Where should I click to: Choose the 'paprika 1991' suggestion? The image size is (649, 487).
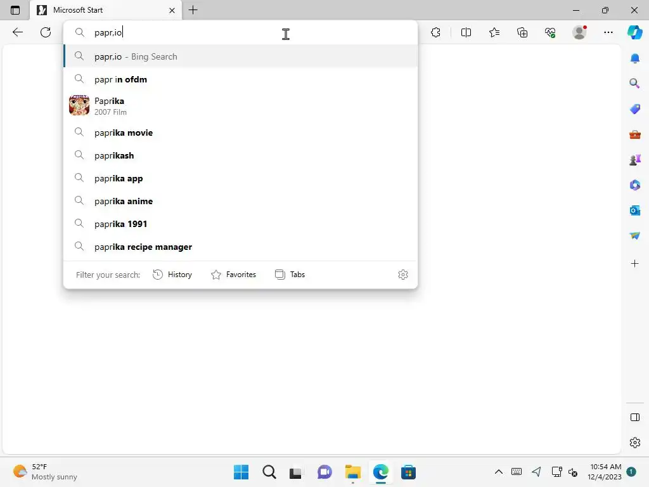(x=240, y=224)
